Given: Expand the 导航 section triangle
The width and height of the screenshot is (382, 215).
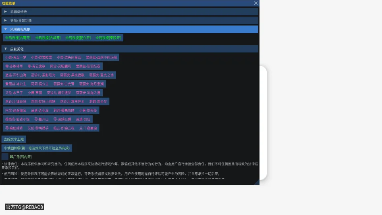Looking at the screenshot, I should pos(5,21).
